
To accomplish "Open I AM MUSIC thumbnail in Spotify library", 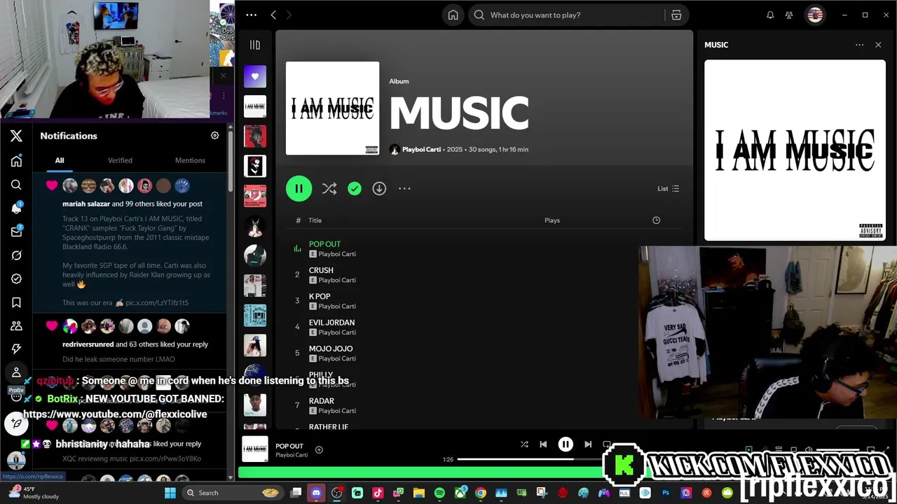I will point(255,106).
